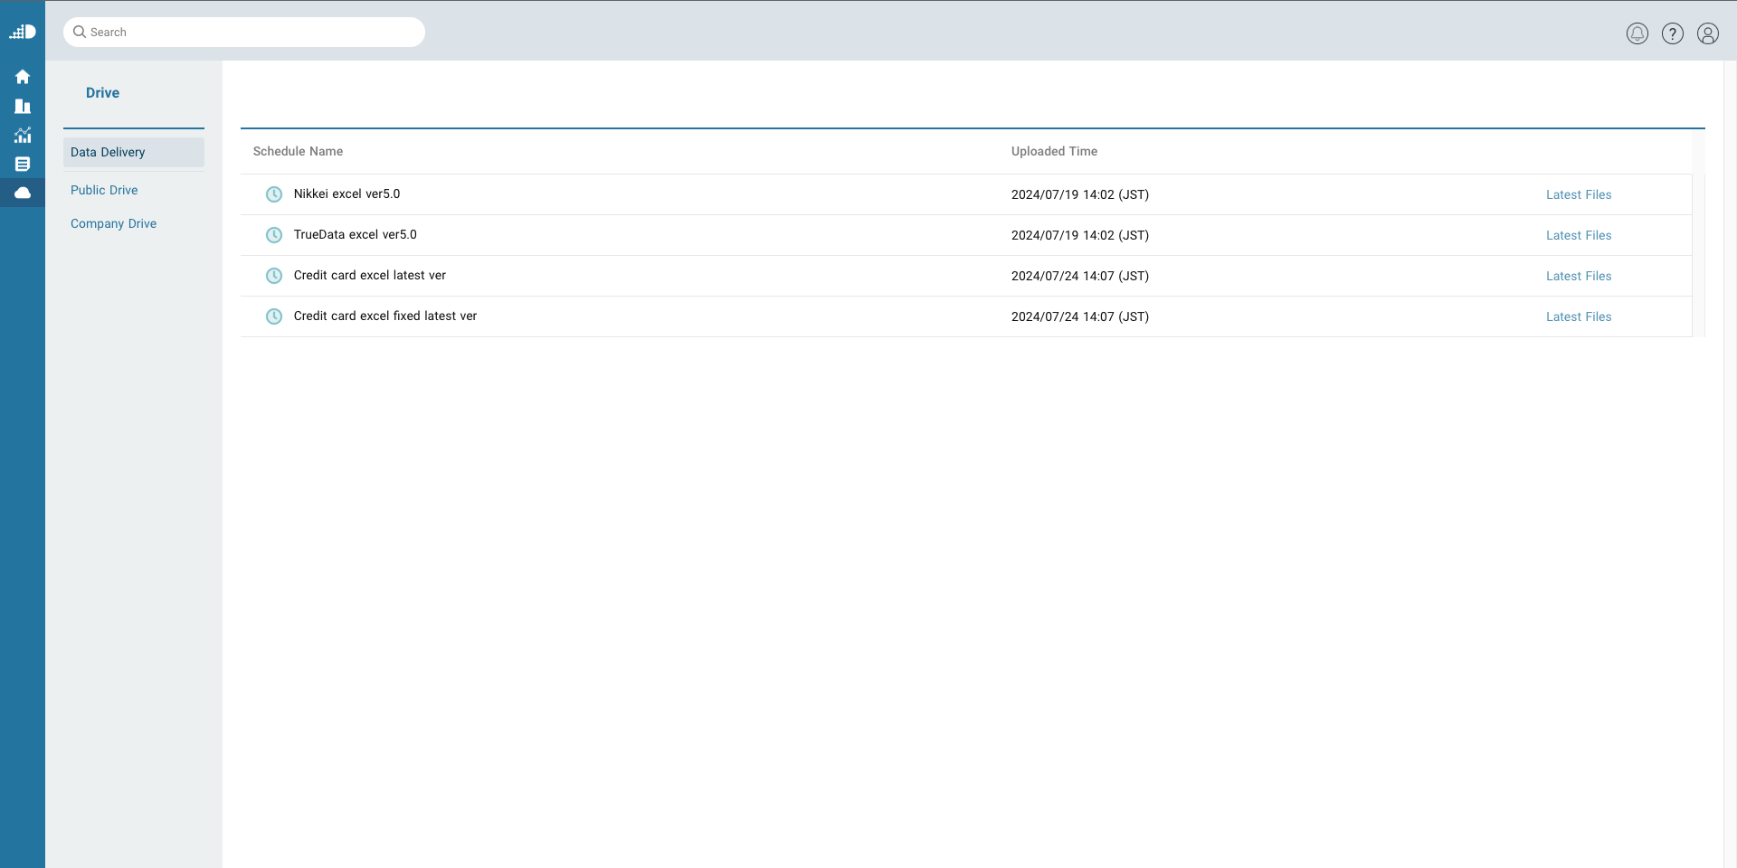Select the cloud Drive sidebar icon
The width and height of the screenshot is (1737, 868).
[x=23, y=193]
